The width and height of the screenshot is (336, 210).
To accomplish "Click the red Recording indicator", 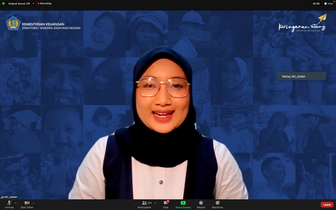I will [44, 4].
